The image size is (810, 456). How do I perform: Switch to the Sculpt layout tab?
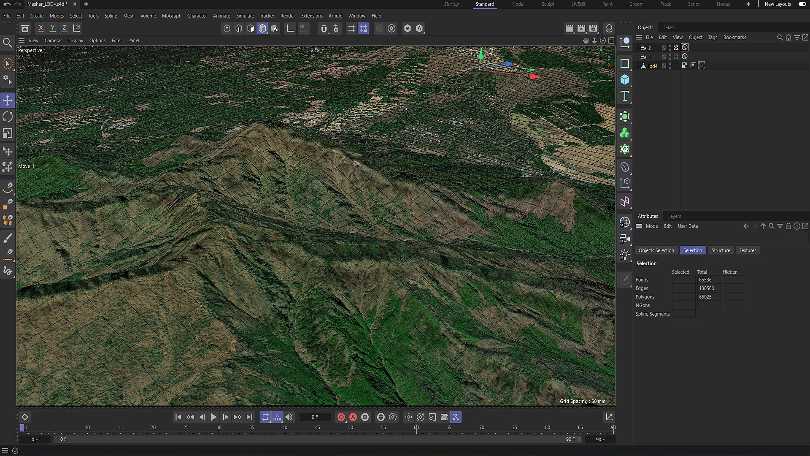(548, 4)
